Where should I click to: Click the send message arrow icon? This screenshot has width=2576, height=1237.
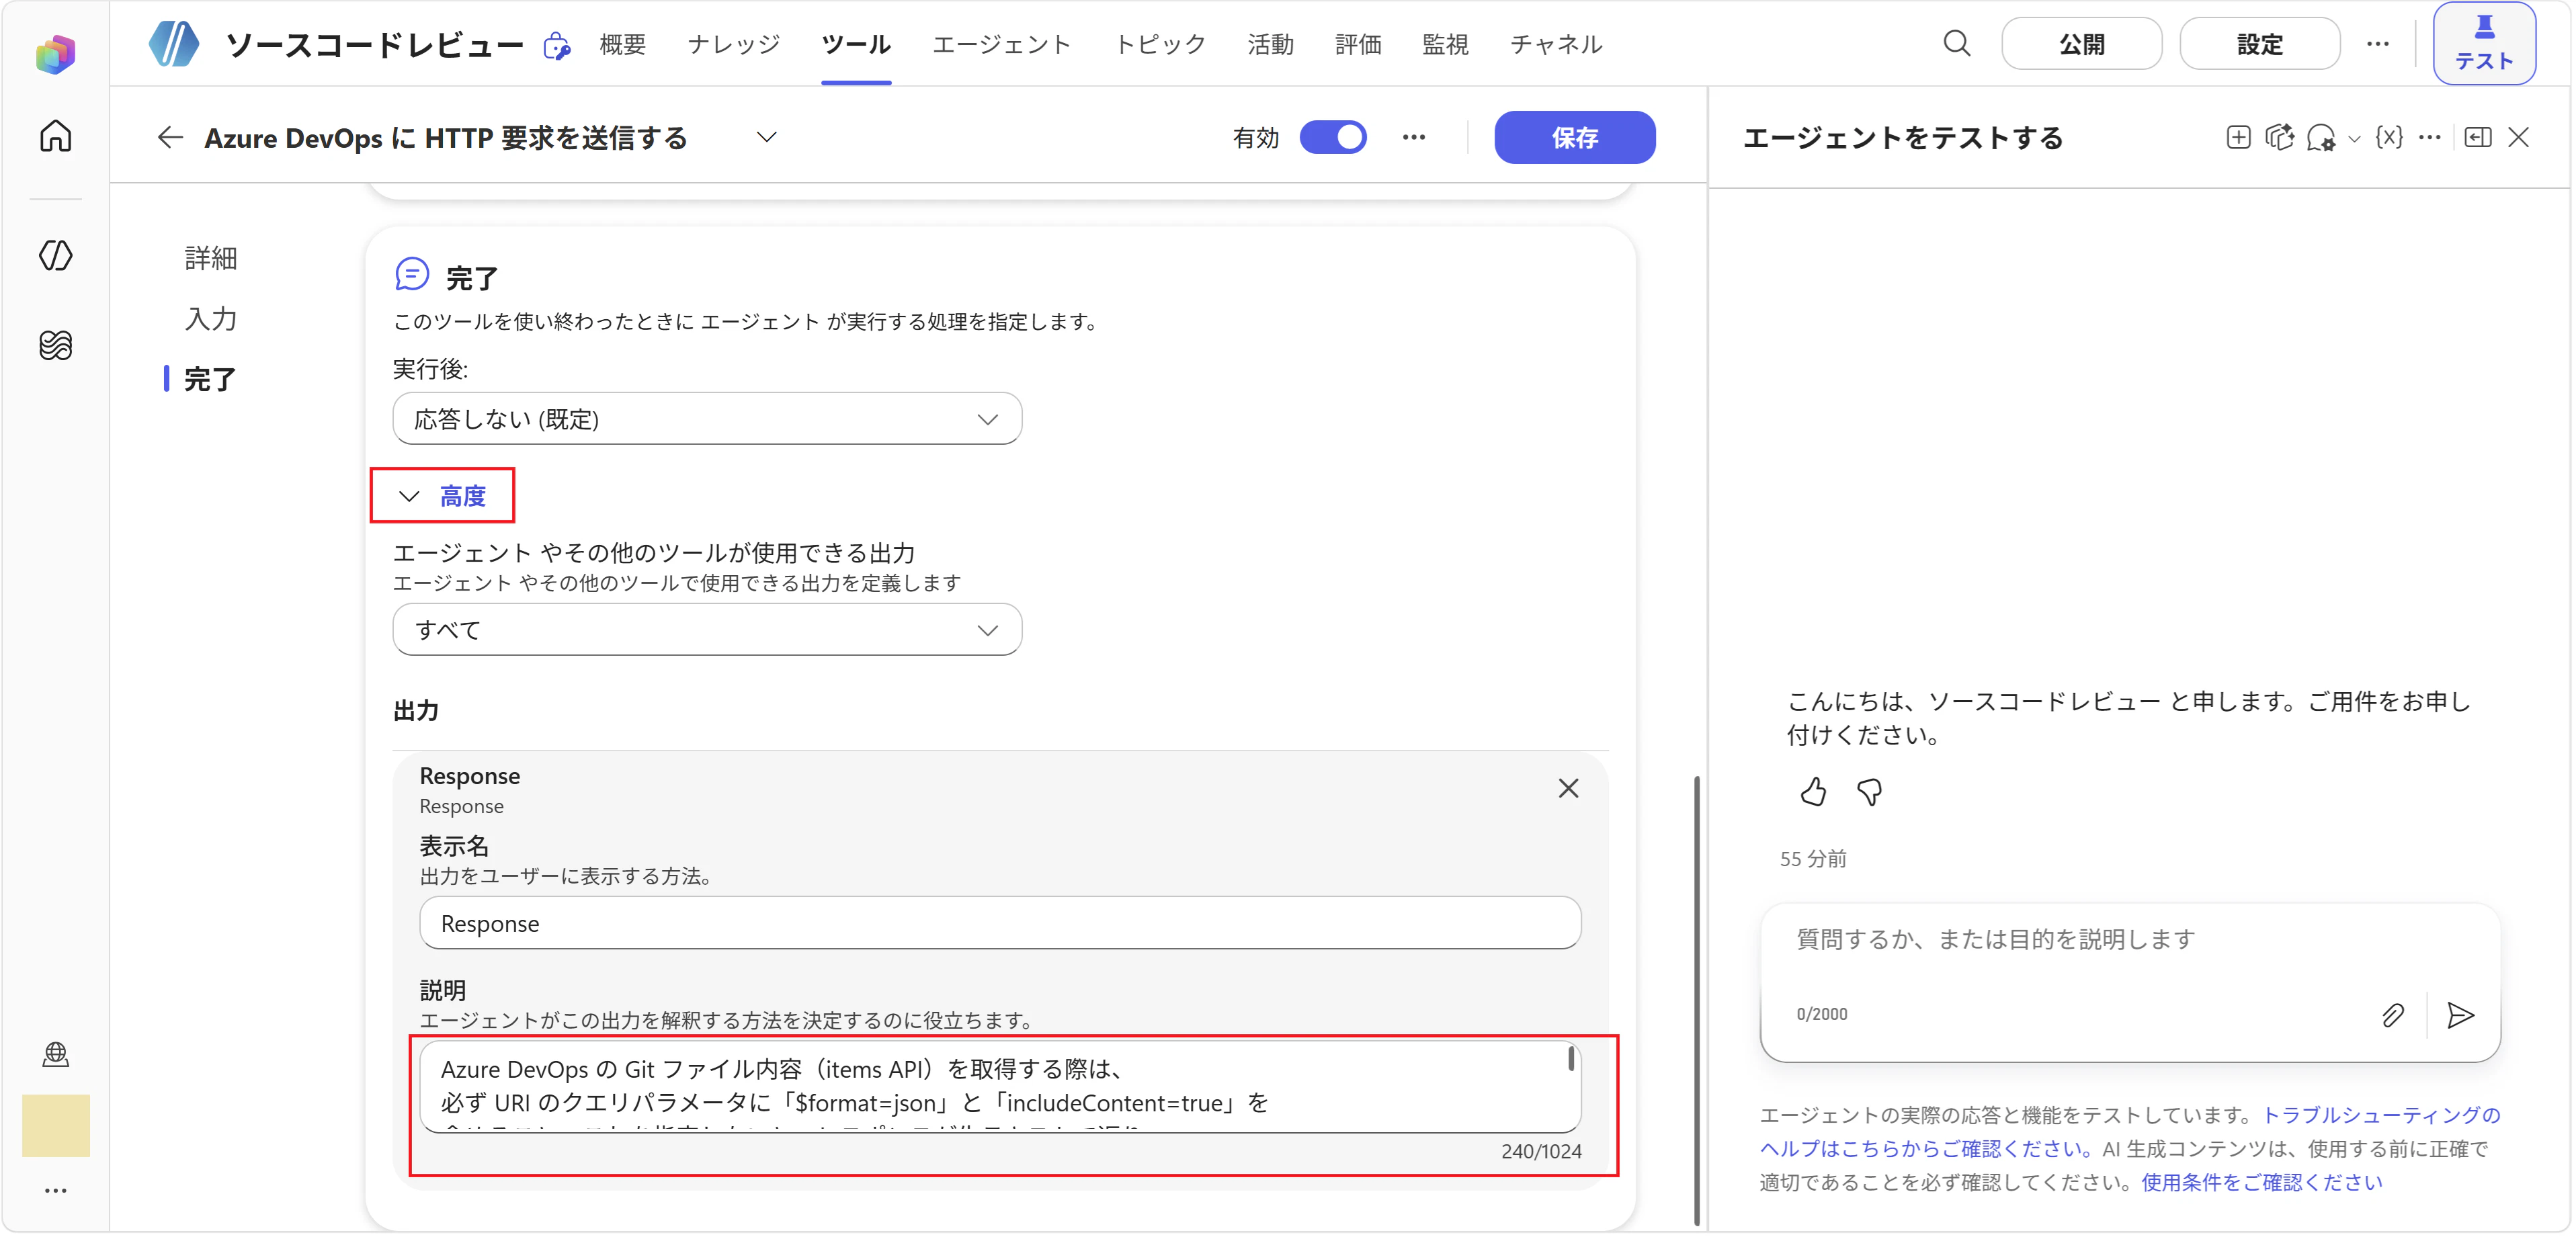click(2460, 1015)
